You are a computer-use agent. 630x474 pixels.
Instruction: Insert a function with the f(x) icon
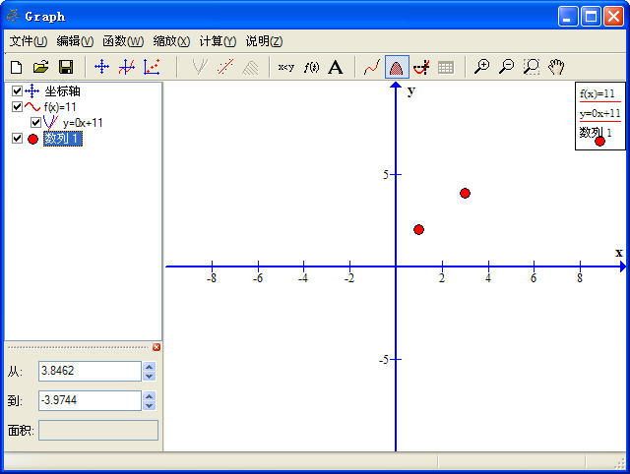(x=311, y=67)
